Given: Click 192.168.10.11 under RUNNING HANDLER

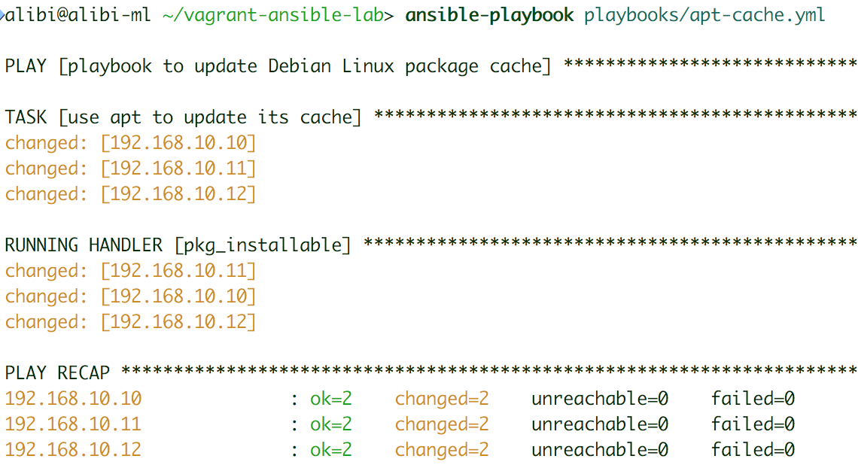Looking at the screenshot, I should tap(178, 271).
